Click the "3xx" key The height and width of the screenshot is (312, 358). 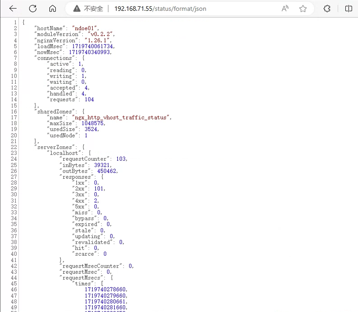pos(80,195)
